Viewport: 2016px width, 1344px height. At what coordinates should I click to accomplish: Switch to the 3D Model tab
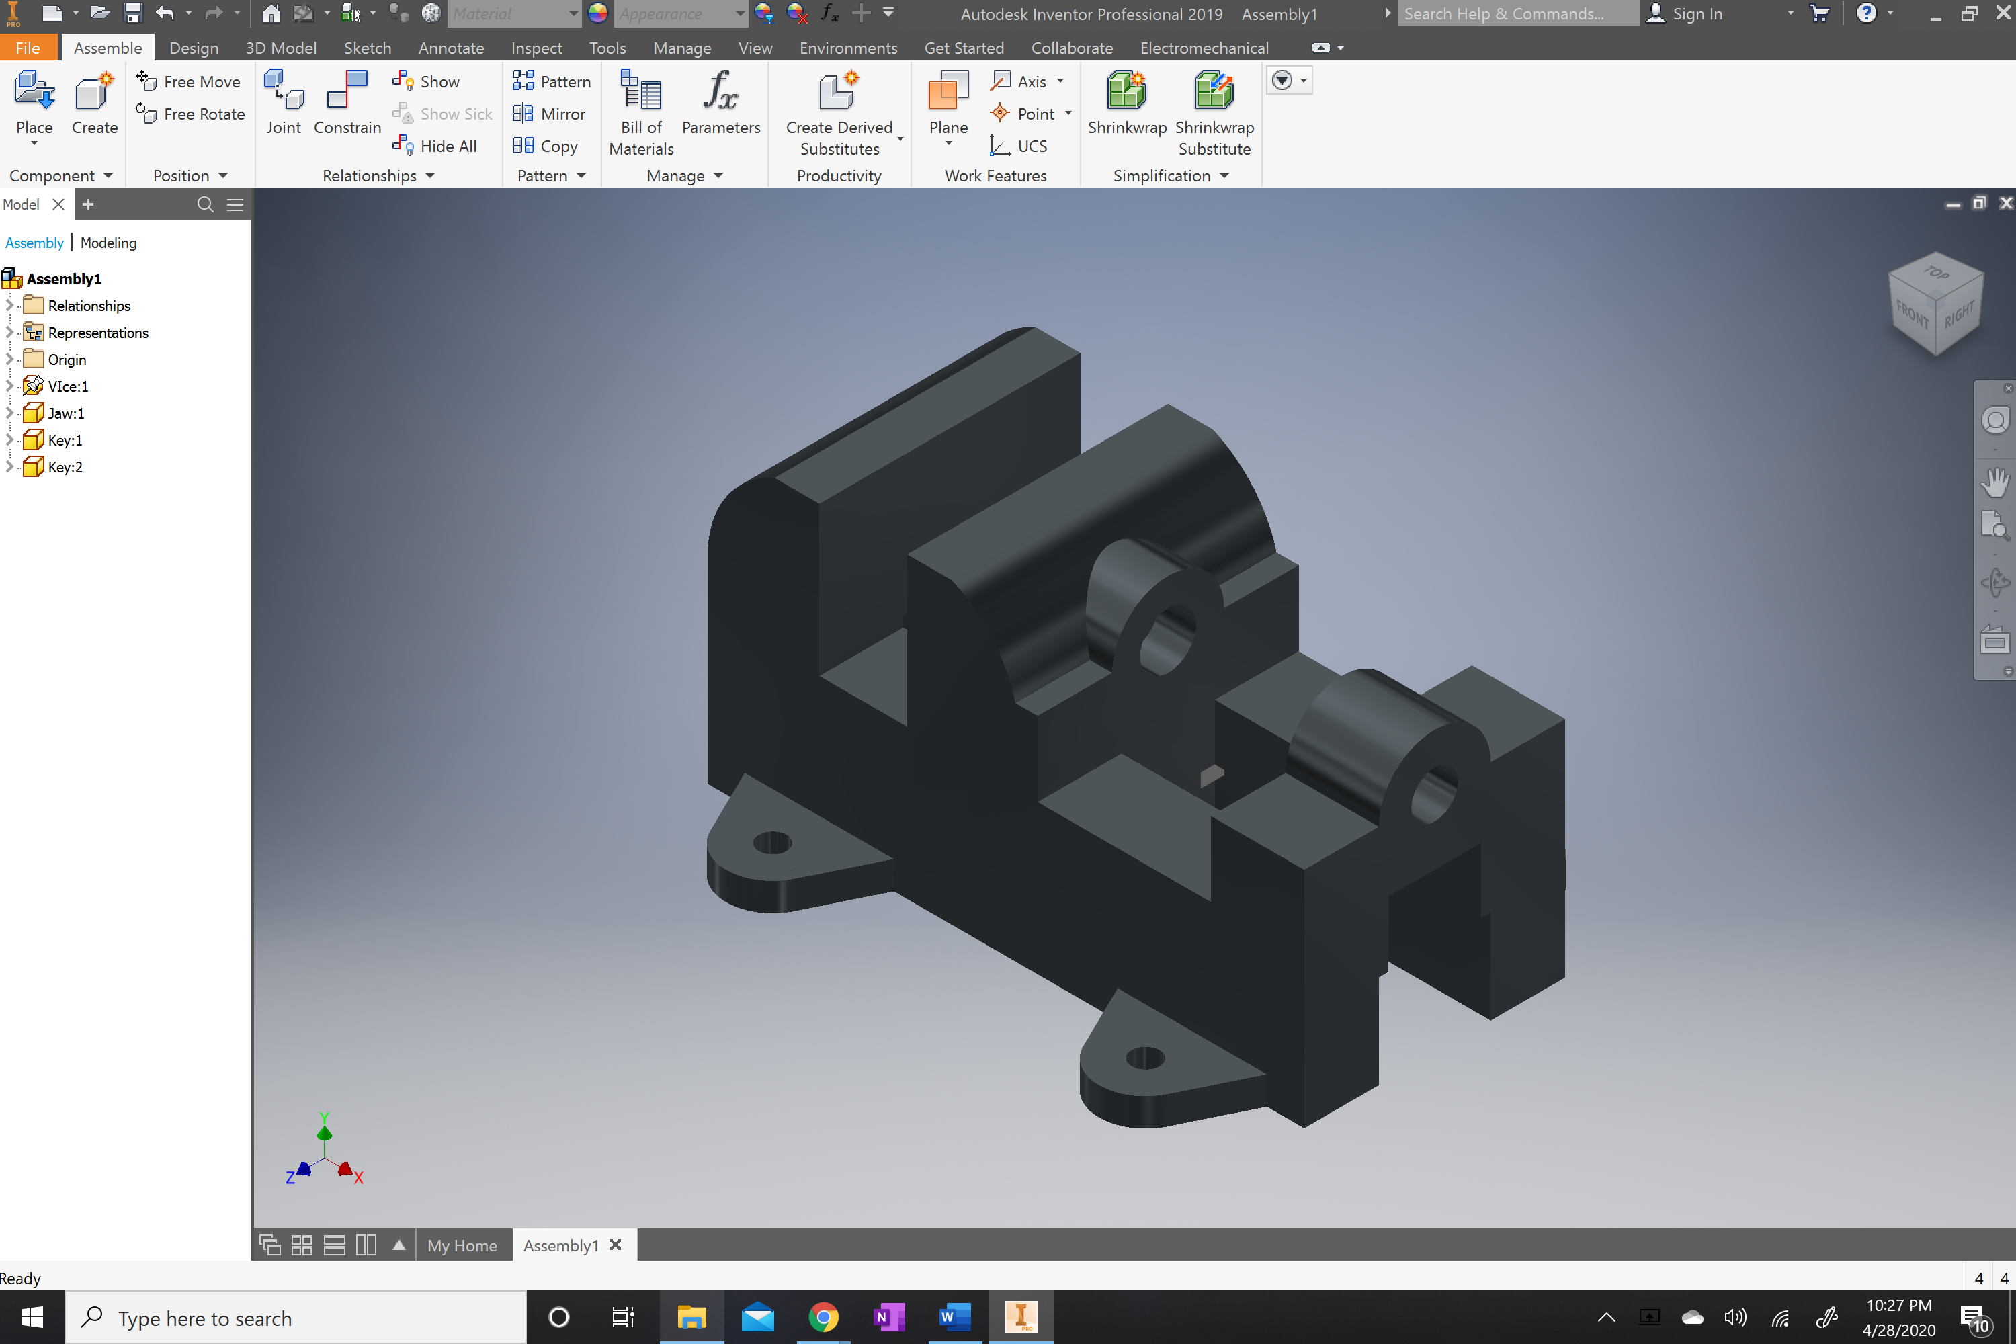tap(280, 48)
